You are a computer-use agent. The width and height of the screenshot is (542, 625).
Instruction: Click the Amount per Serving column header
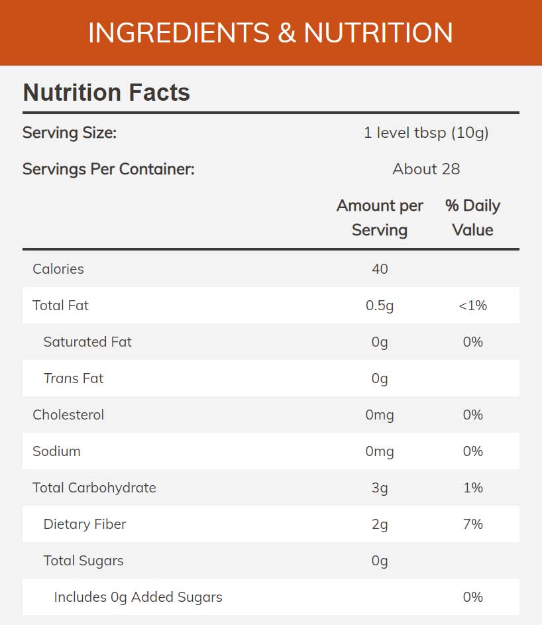tap(380, 217)
